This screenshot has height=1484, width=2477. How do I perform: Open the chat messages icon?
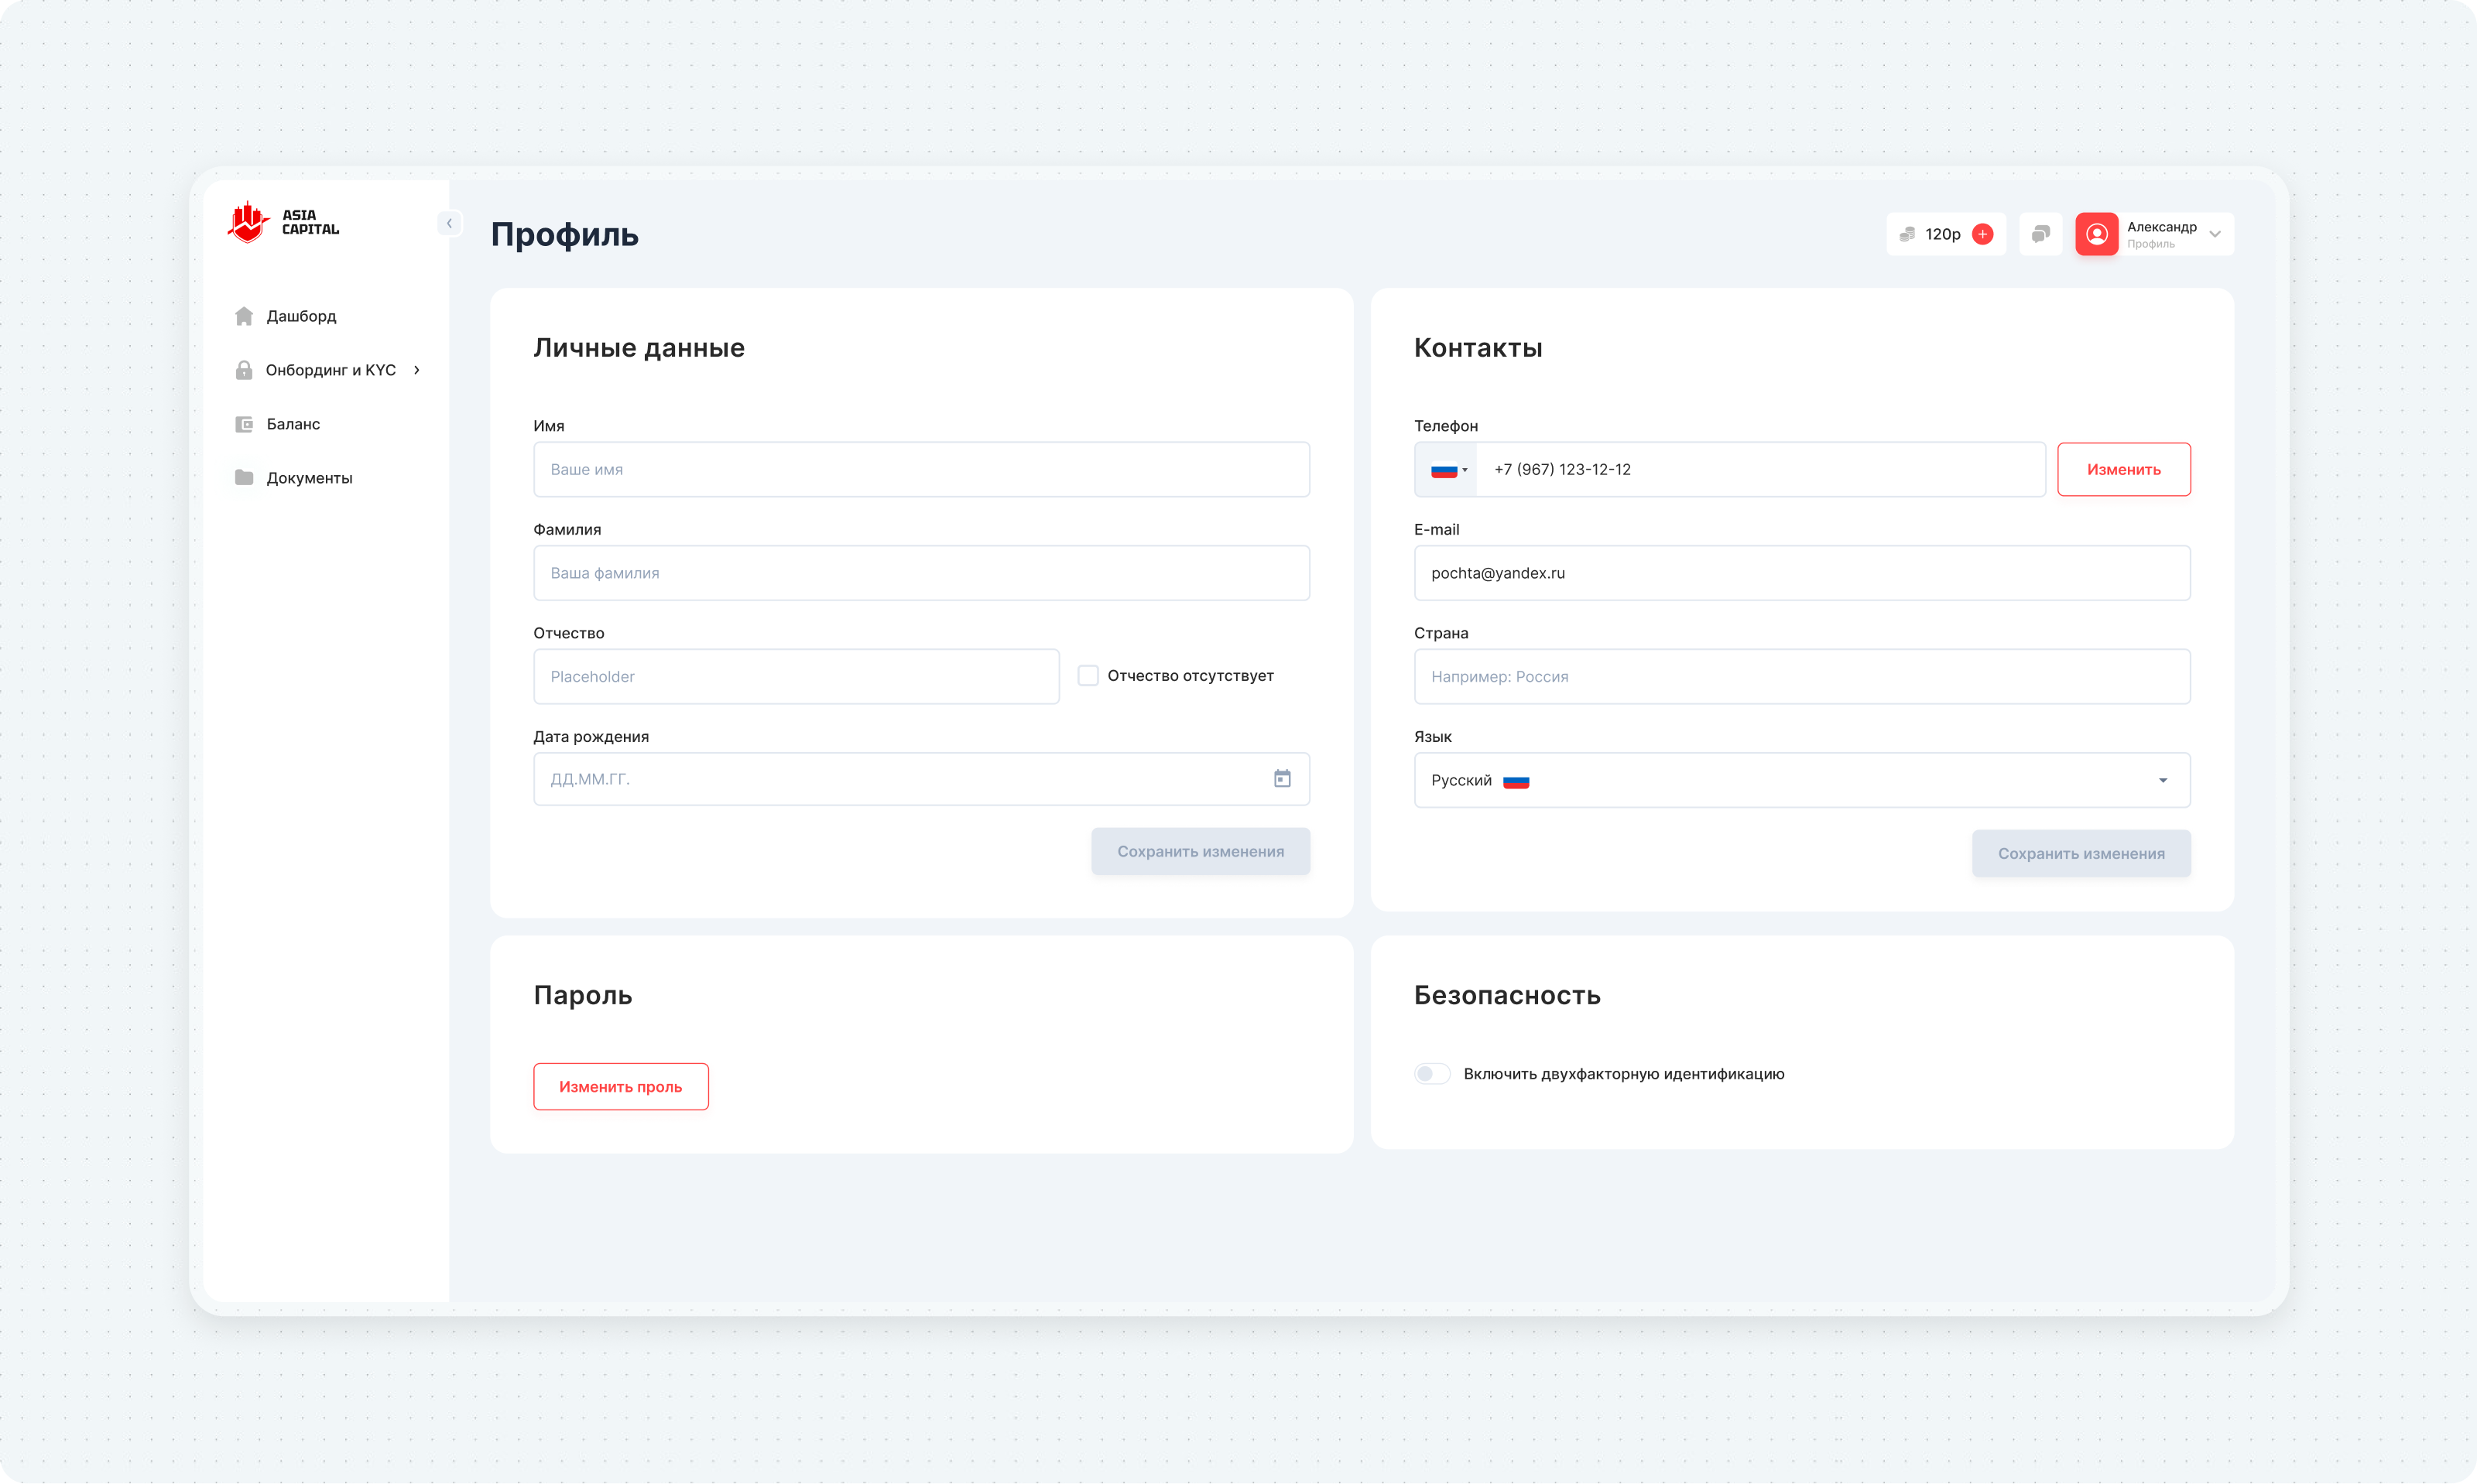pyautogui.click(x=2040, y=234)
